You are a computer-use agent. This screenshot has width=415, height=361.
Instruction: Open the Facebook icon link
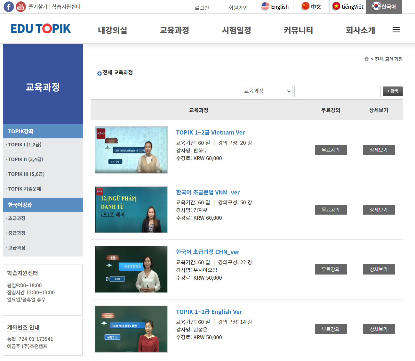click(9, 7)
